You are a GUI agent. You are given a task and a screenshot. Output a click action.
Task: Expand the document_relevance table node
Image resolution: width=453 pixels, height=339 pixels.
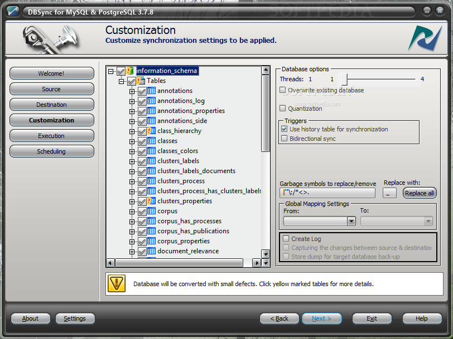click(x=132, y=252)
